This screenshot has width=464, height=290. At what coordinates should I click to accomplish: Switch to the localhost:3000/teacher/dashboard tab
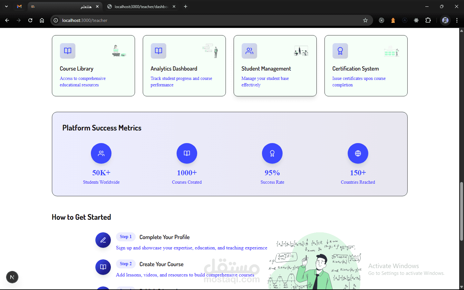pyautogui.click(x=141, y=6)
